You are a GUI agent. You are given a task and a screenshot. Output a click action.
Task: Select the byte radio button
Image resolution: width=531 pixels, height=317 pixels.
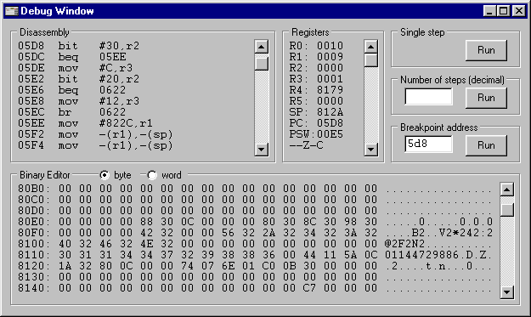[x=105, y=175]
